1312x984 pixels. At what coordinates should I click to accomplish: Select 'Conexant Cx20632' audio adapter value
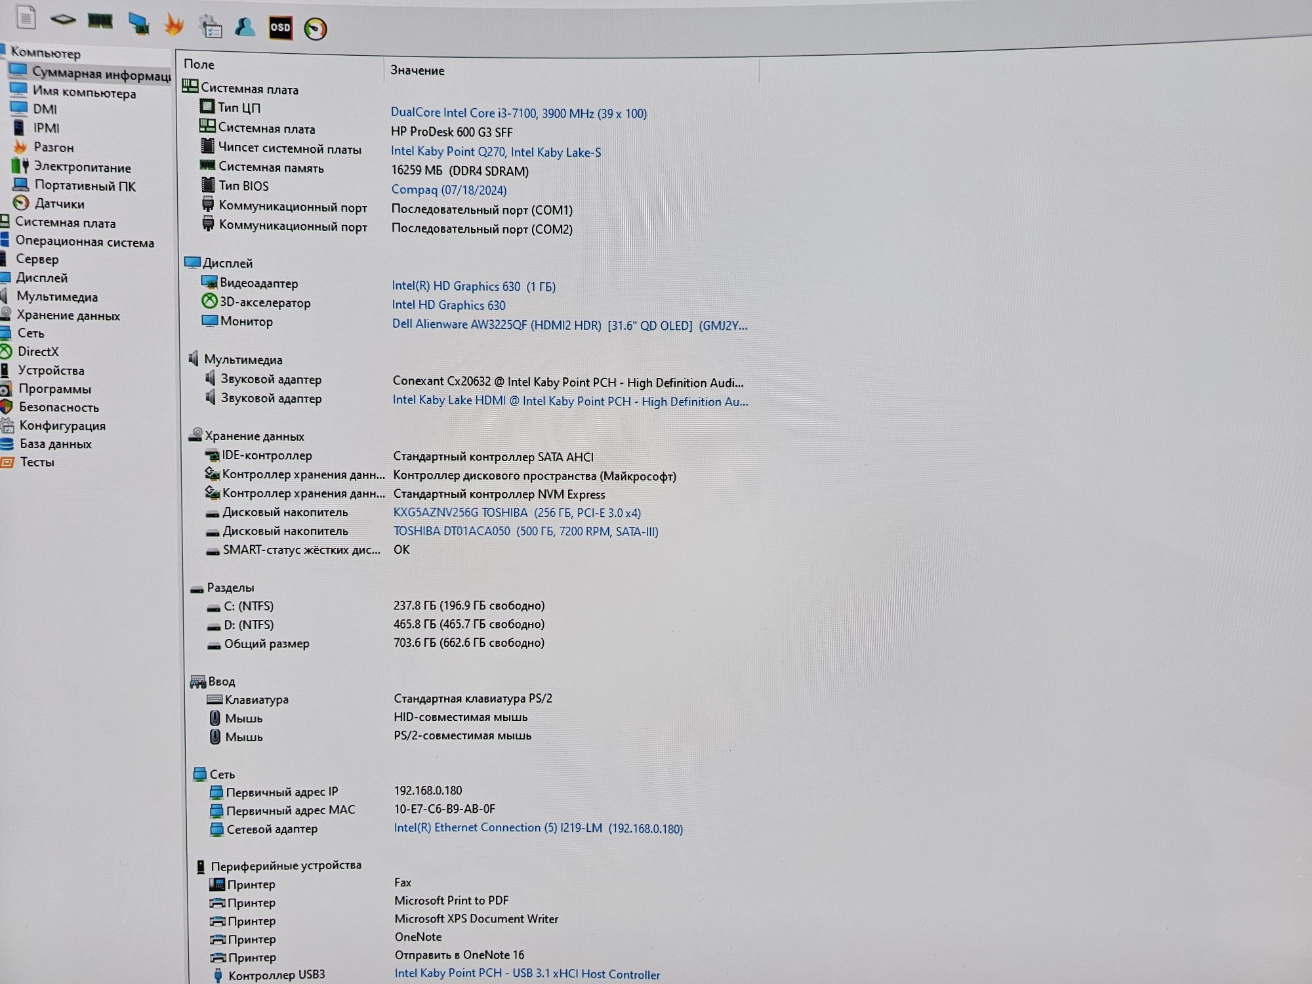[568, 382]
